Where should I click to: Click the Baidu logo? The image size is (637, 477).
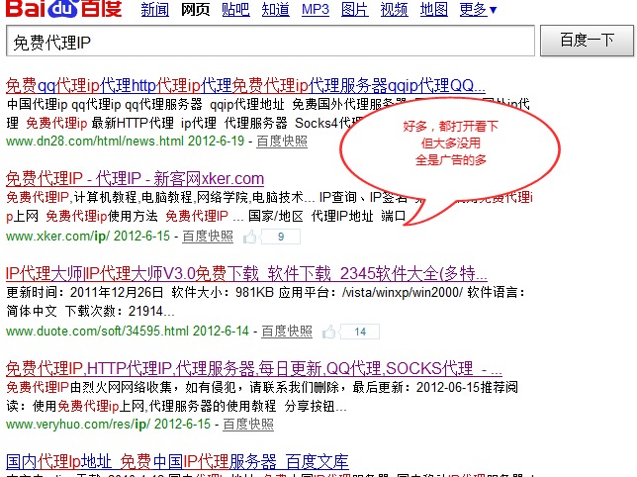[65, 13]
